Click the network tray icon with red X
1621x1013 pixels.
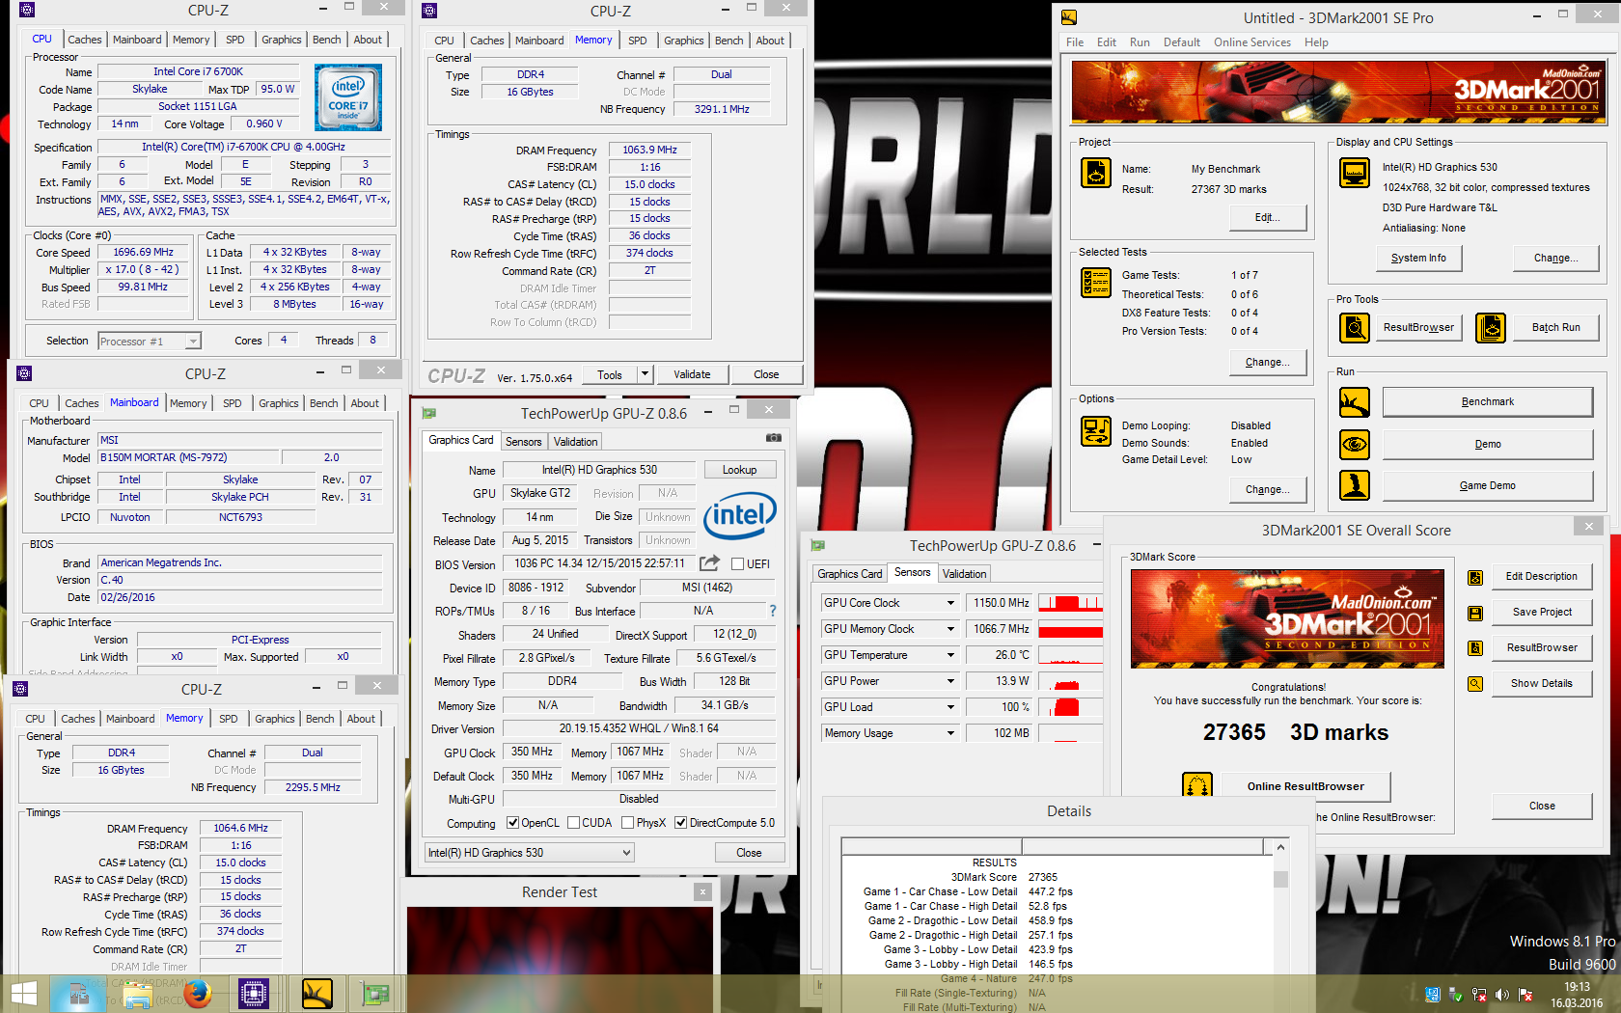pos(1479,995)
